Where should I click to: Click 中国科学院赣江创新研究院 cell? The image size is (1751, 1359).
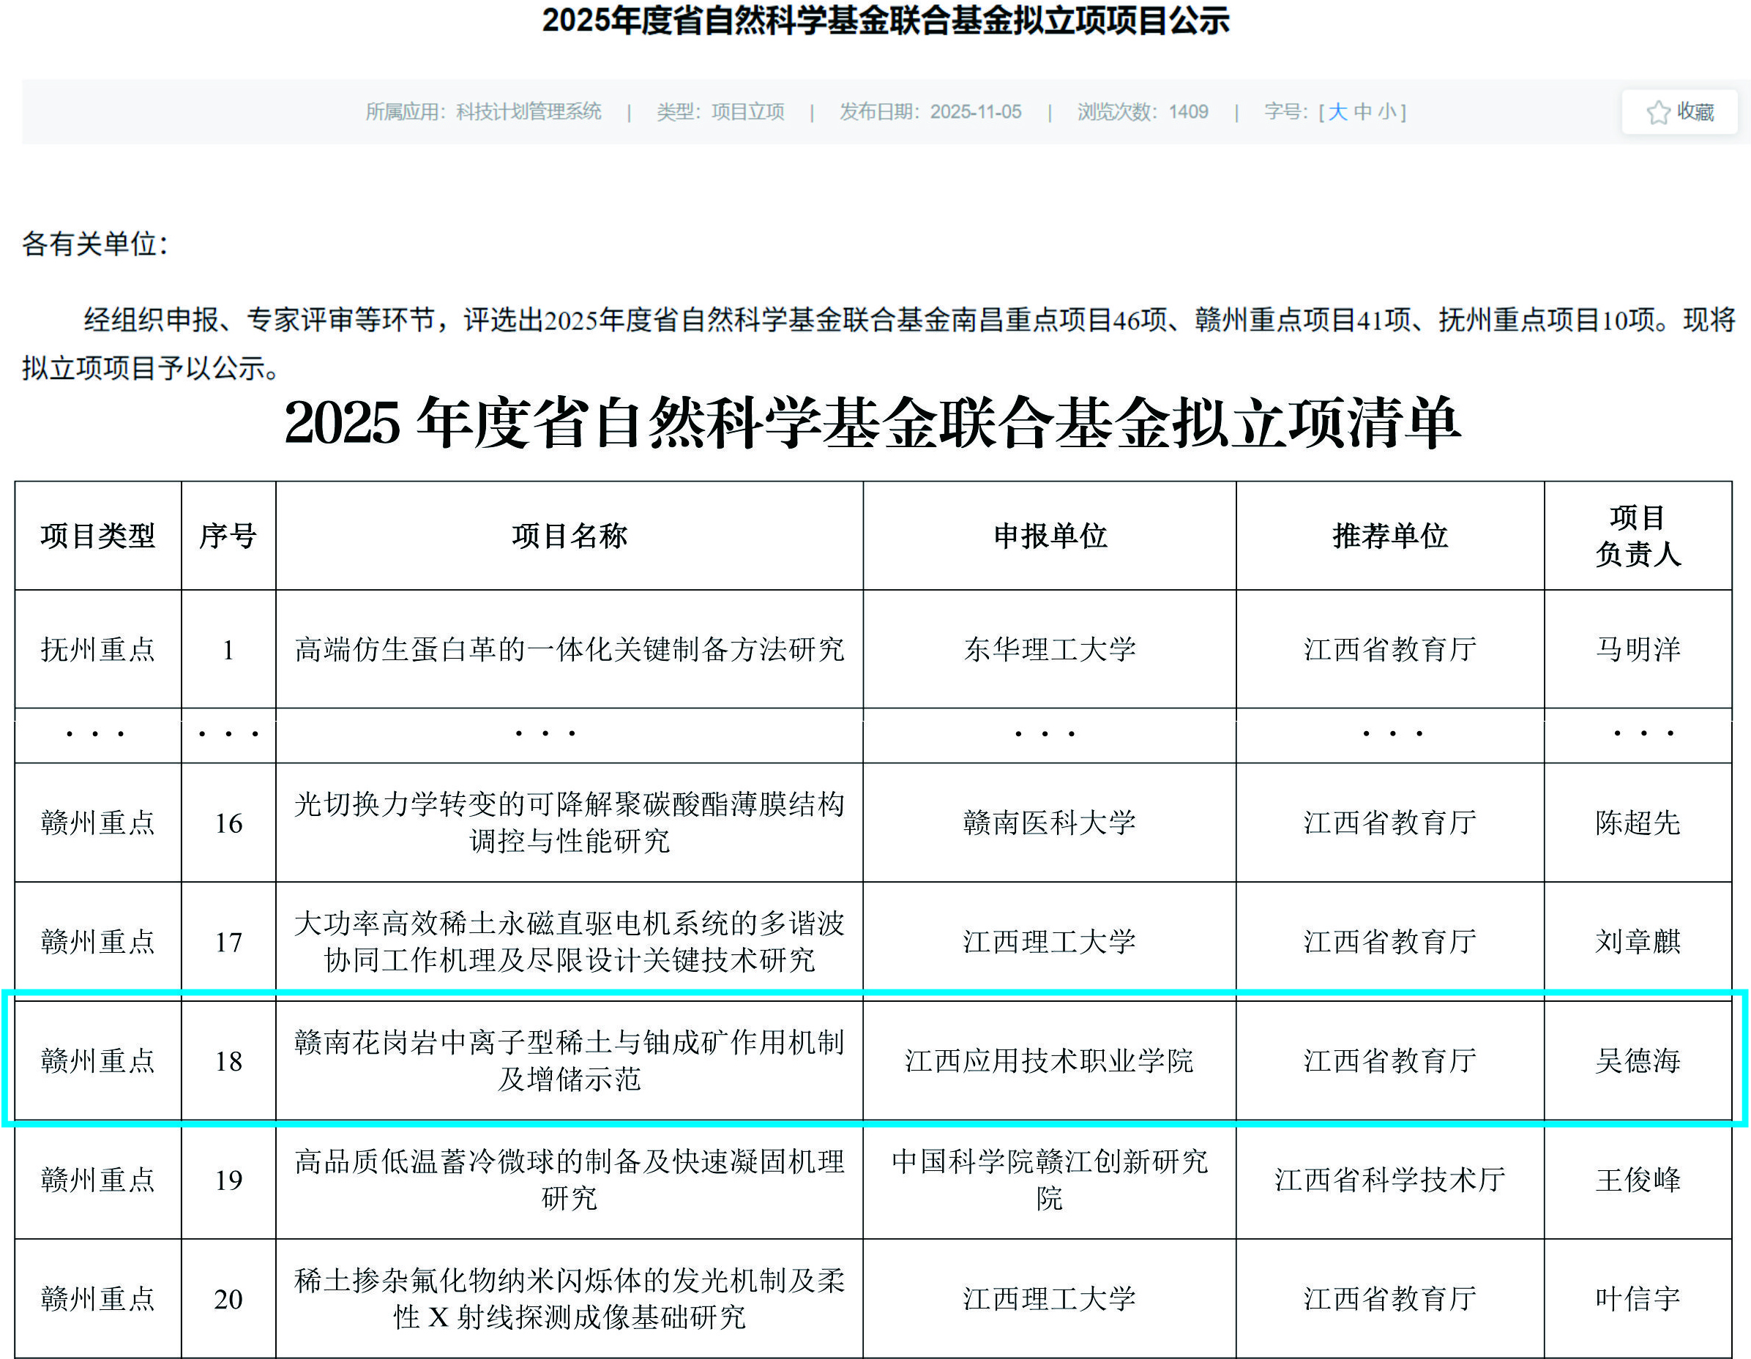click(x=1050, y=1180)
